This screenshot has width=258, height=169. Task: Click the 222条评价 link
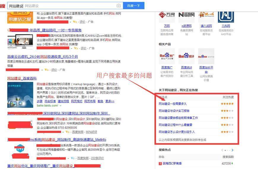tap(97, 158)
